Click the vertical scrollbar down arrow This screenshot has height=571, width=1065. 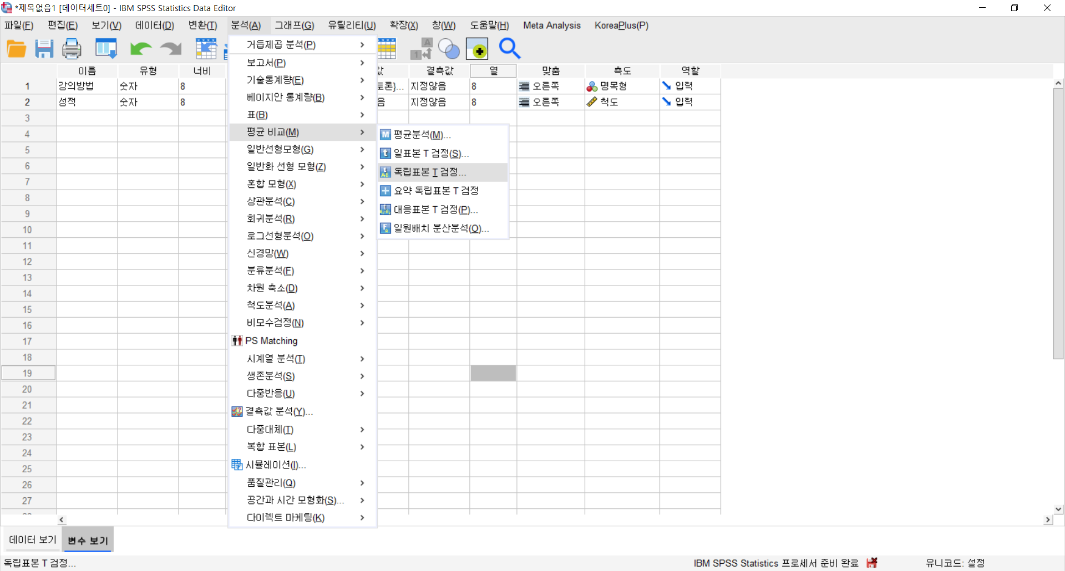pyautogui.click(x=1058, y=509)
